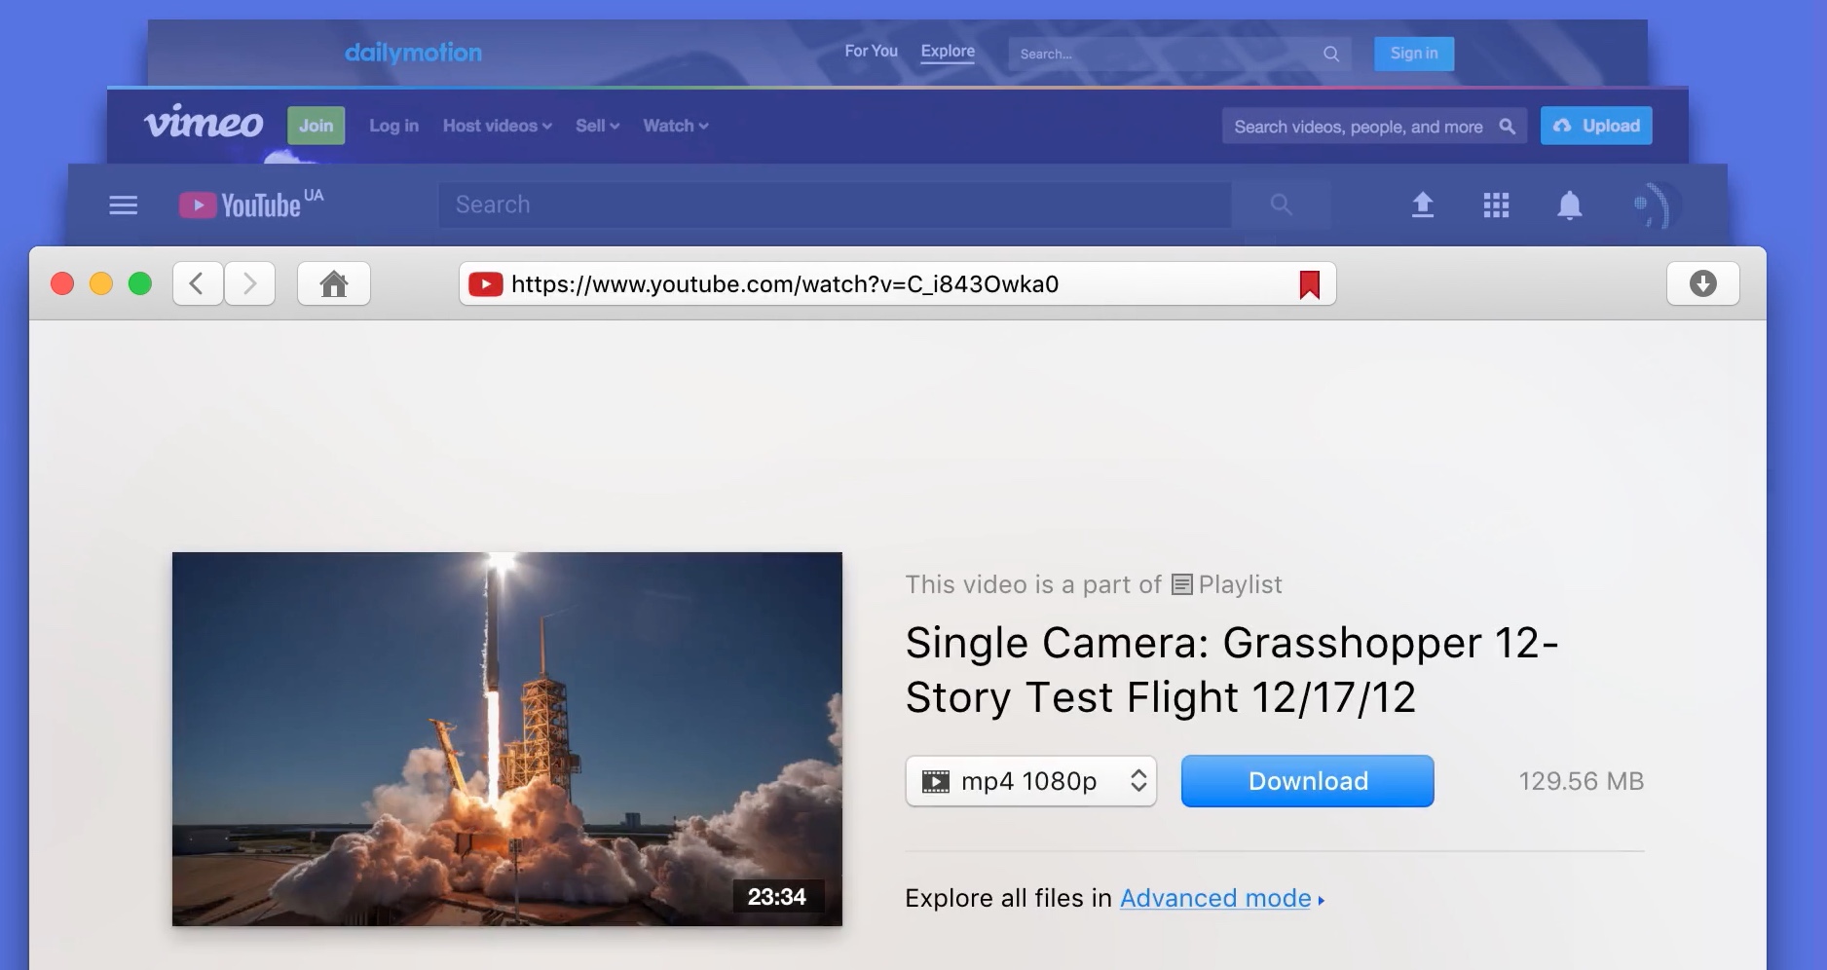Expand the Sell menu in Vimeo window
The image size is (1827, 970).
click(597, 126)
